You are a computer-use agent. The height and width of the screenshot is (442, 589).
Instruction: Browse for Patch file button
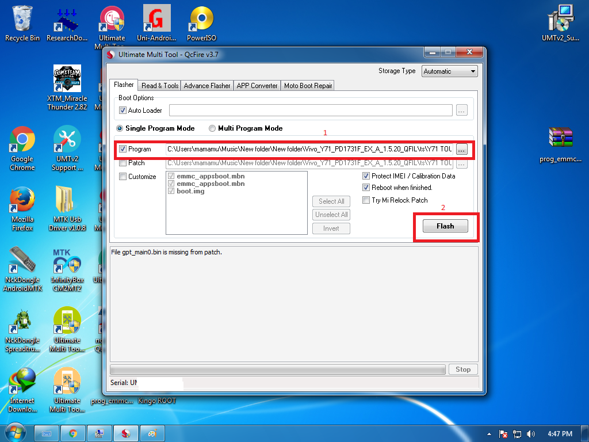pos(462,163)
